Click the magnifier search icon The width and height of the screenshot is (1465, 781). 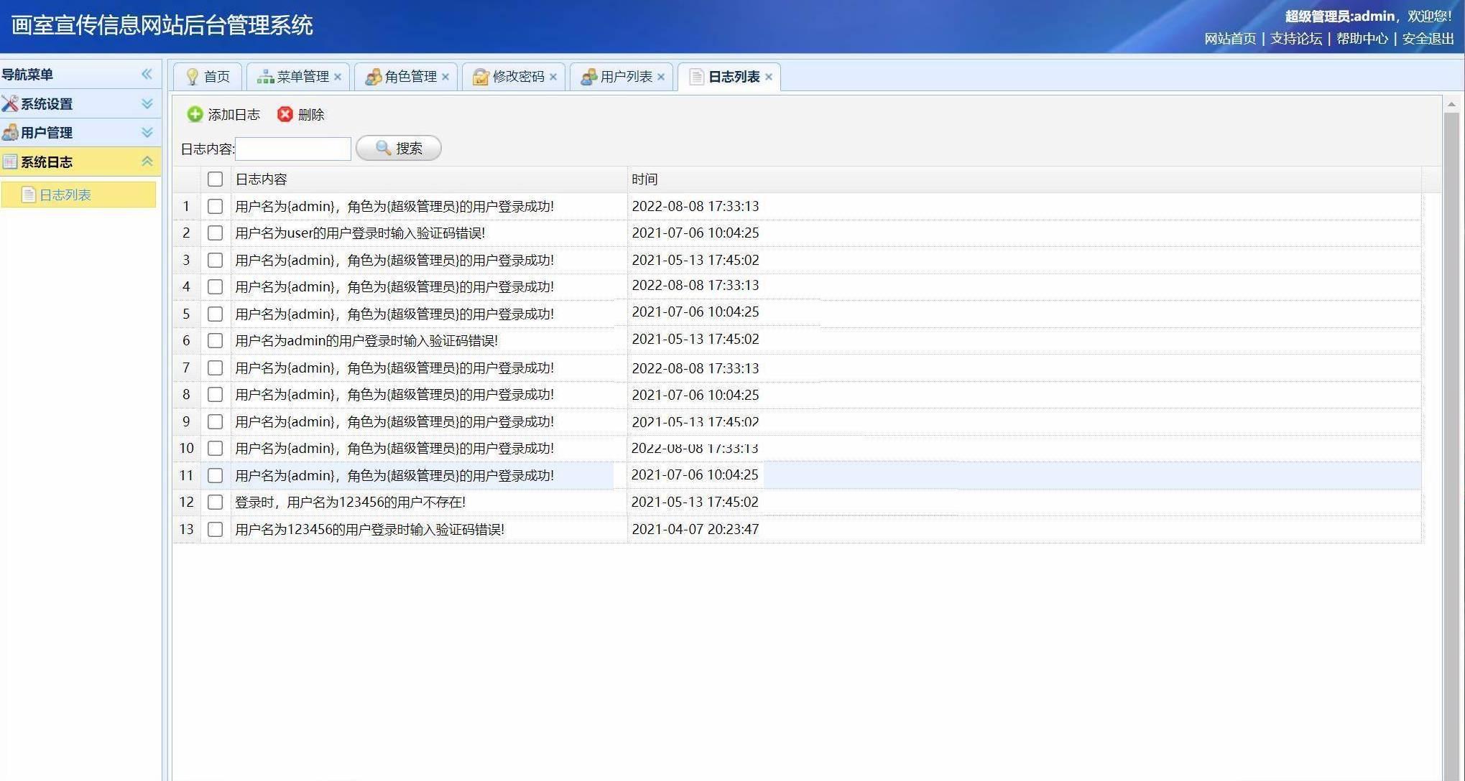coord(384,148)
